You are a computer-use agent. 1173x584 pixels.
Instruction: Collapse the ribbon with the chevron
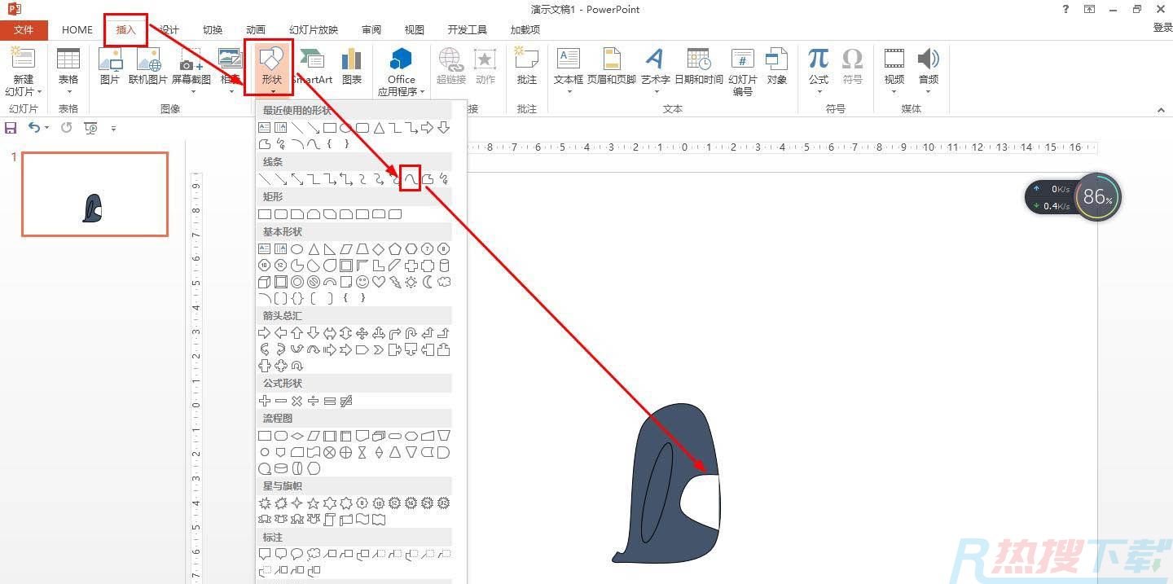(x=1161, y=110)
